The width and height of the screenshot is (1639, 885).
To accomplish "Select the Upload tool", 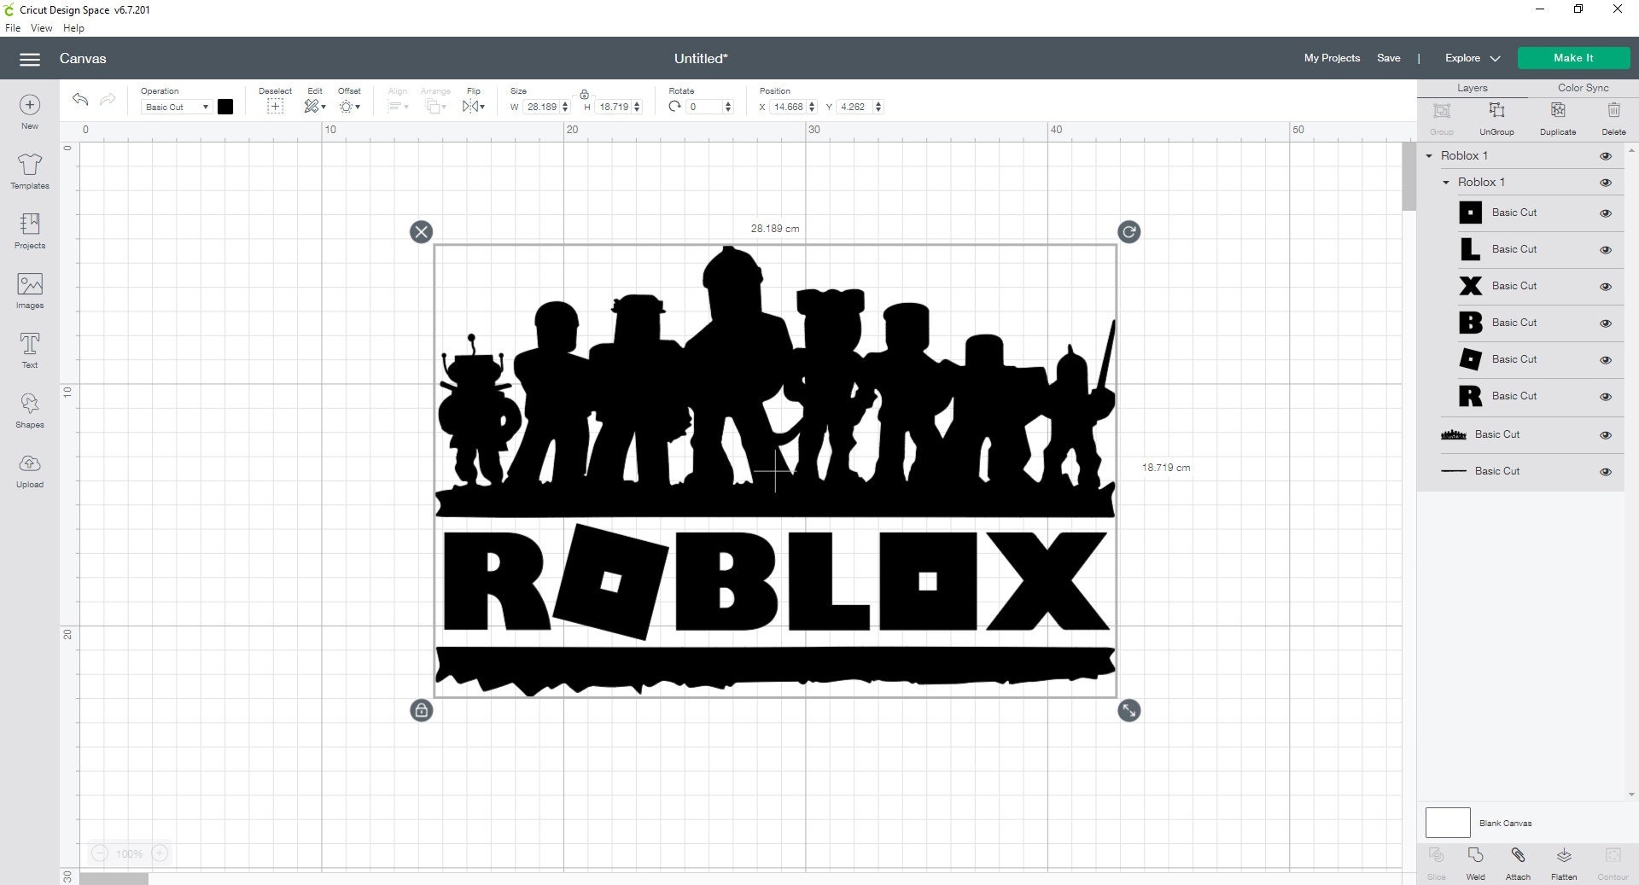I will coord(29,469).
